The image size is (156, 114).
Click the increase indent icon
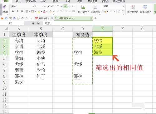[x=74, y=6]
